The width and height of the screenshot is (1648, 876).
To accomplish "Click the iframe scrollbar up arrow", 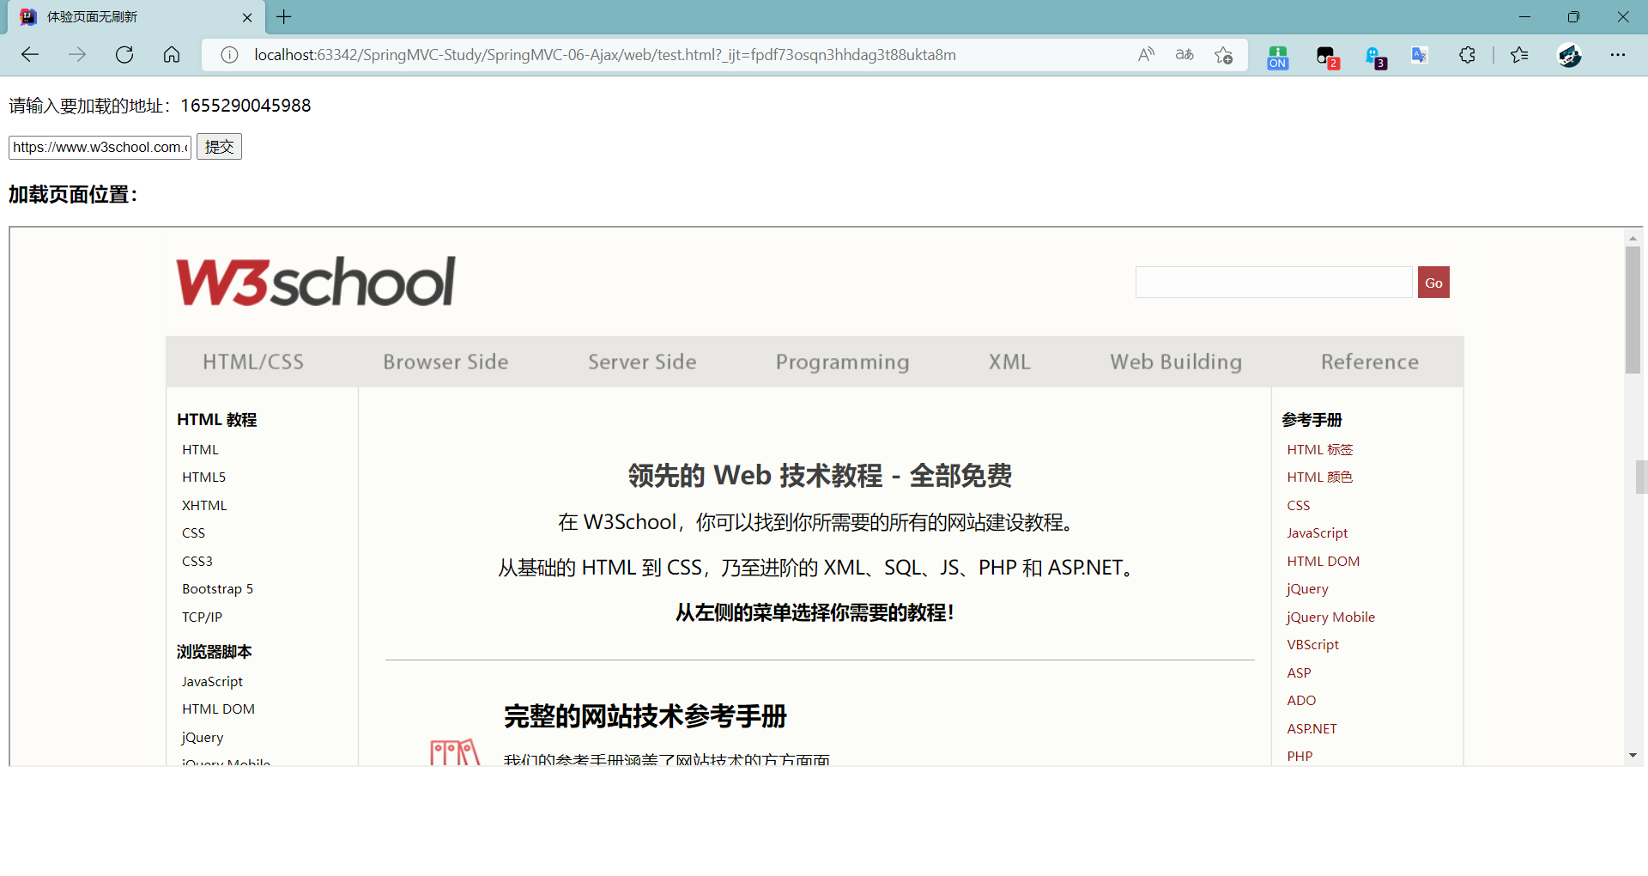I will pyautogui.click(x=1633, y=238).
